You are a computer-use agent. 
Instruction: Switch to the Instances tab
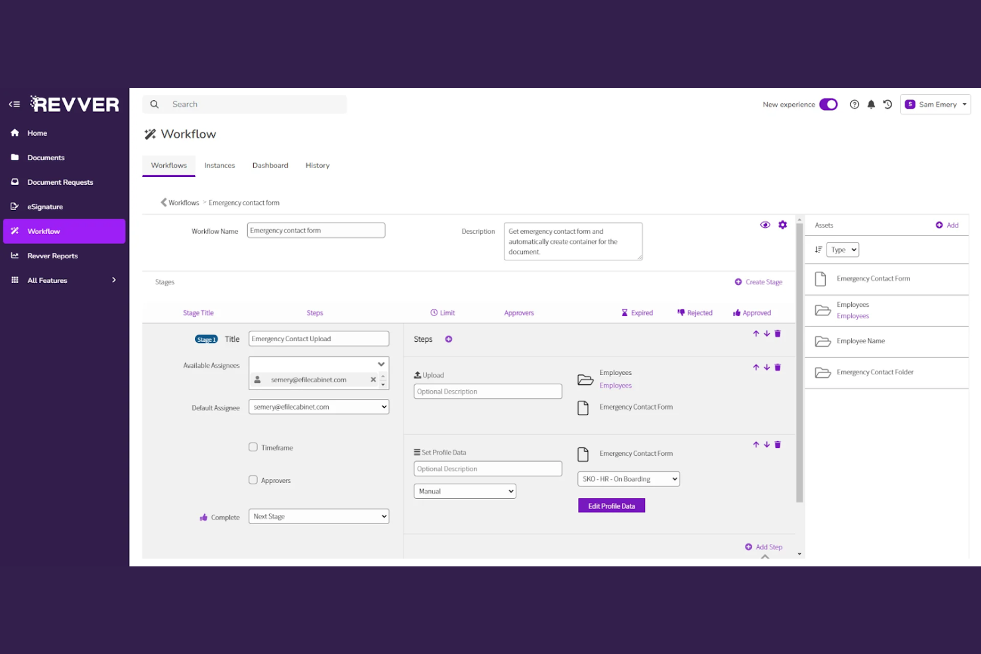pos(219,165)
